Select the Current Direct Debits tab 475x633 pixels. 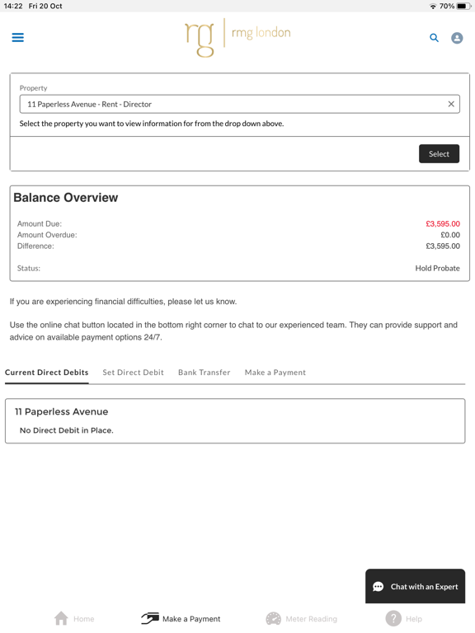pyautogui.click(x=46, y=373)
